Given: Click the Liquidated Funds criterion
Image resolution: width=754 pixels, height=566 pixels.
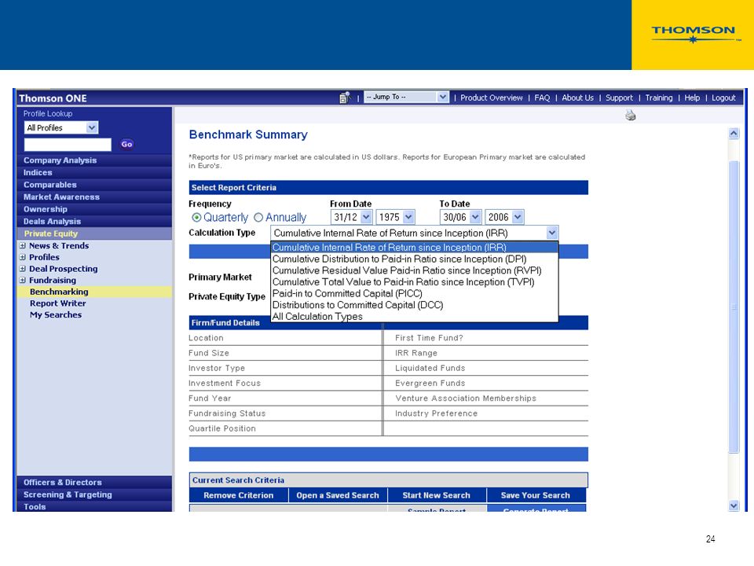Looking at the screenshot, I should click(x=430, y=368).
